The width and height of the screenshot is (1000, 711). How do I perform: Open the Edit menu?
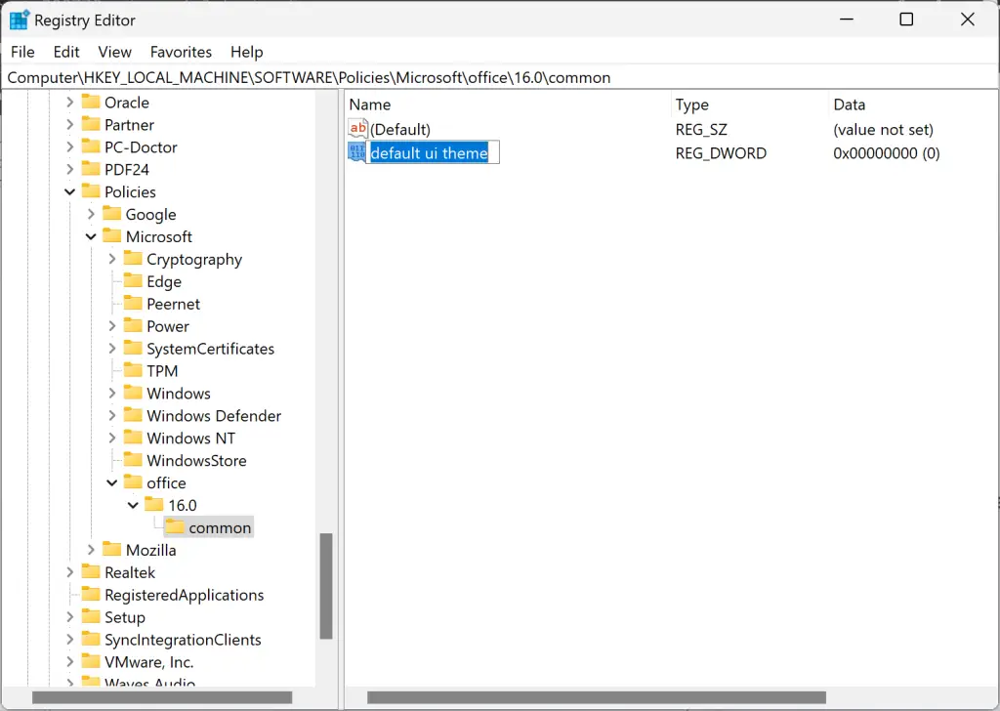(65, 52)
